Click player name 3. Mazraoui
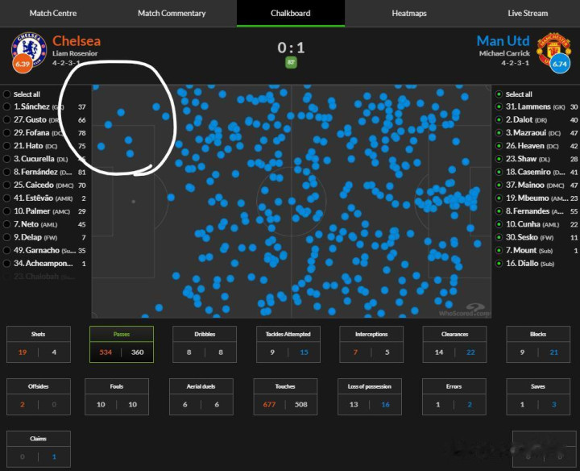The height and width of the screenshot is (471, 580). [526, 132]
